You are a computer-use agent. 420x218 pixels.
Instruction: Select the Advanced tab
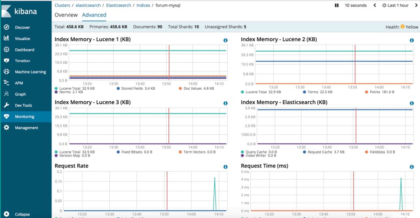point(94,15)
